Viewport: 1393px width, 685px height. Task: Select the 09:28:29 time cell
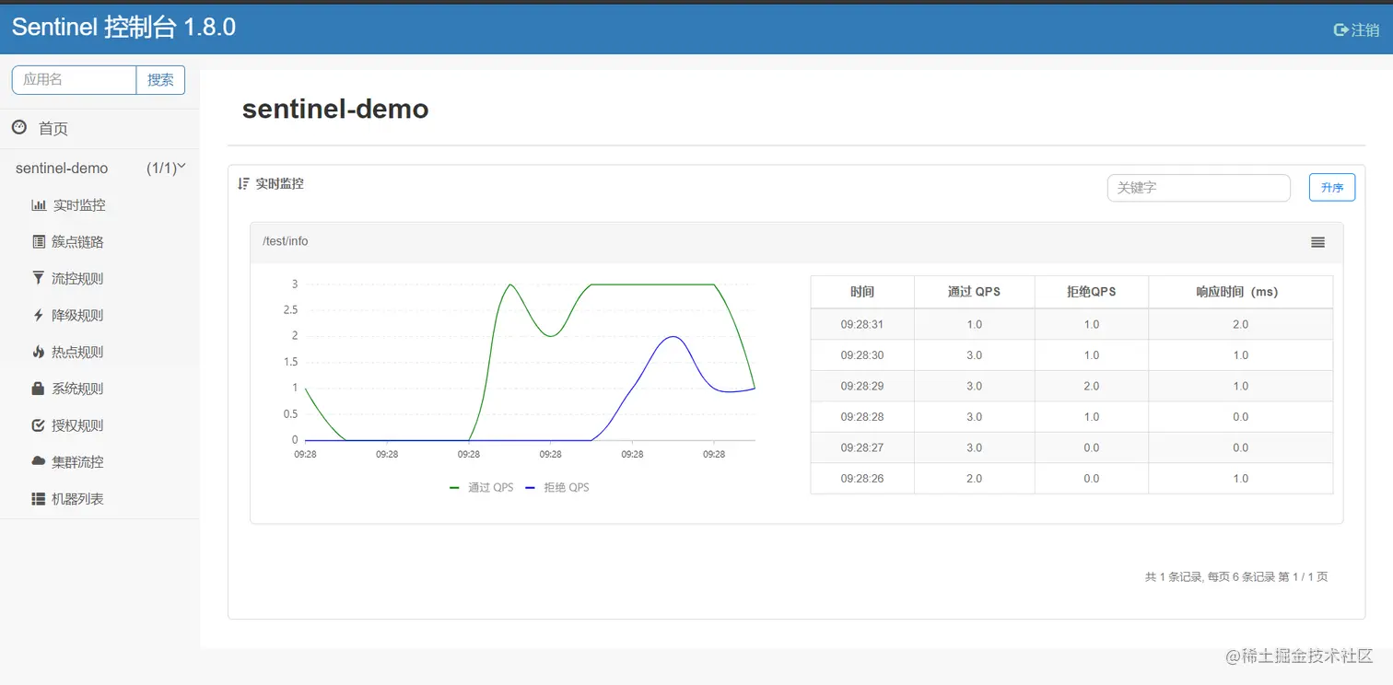(862, 386)
